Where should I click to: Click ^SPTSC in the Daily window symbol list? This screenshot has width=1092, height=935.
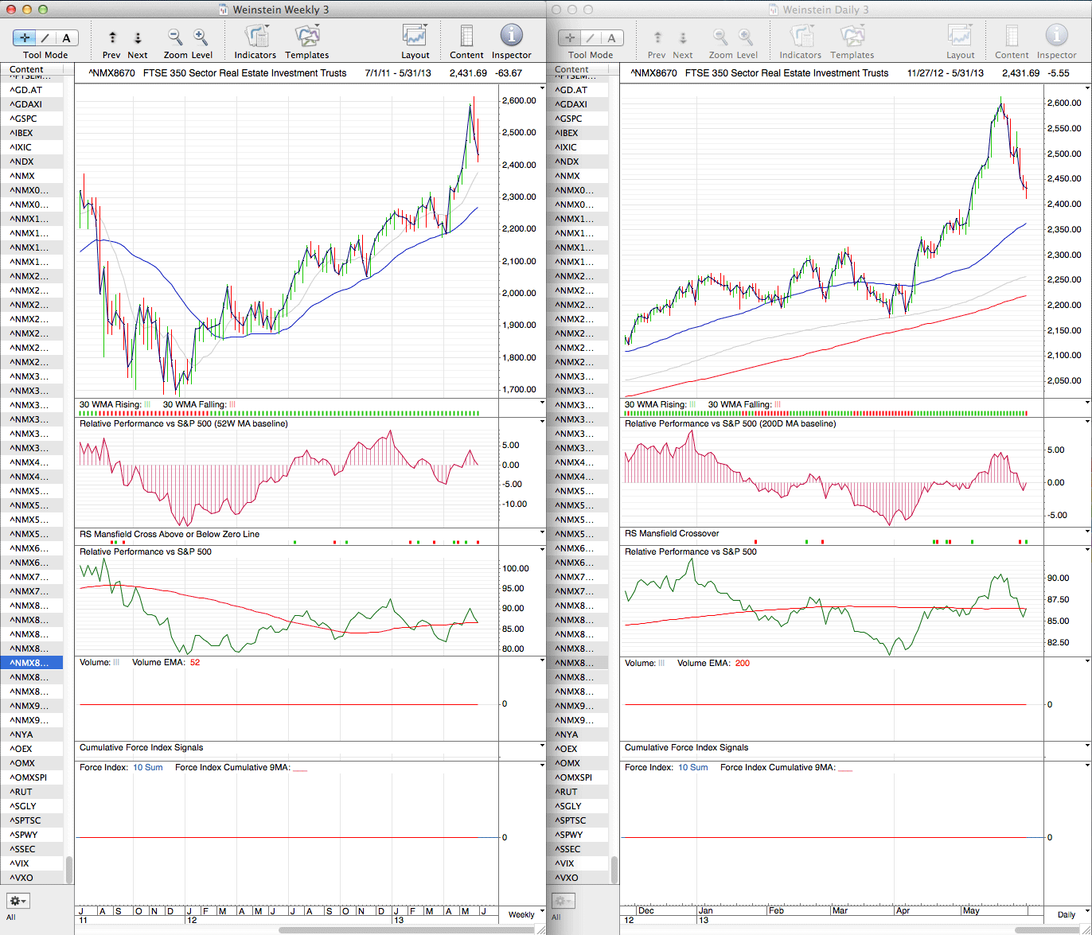pyautogui.click(x=573, y=820)
